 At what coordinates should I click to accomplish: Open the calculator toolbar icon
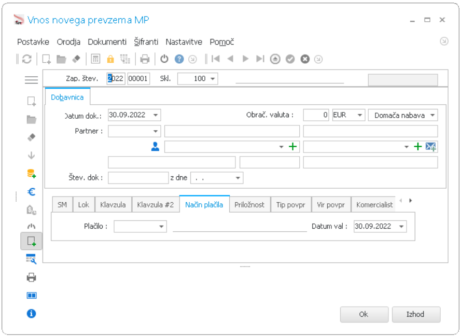click(x=95, y=59)
